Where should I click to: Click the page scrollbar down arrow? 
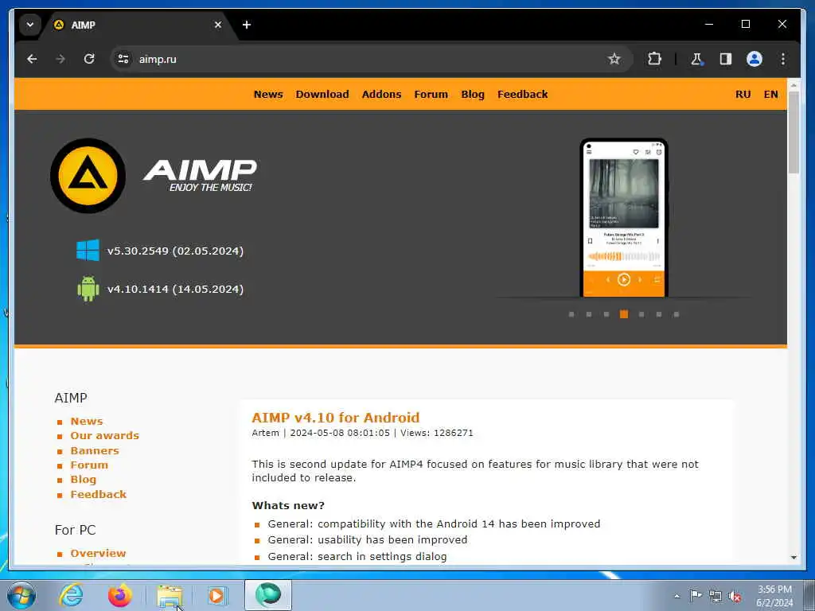[794, 557]
